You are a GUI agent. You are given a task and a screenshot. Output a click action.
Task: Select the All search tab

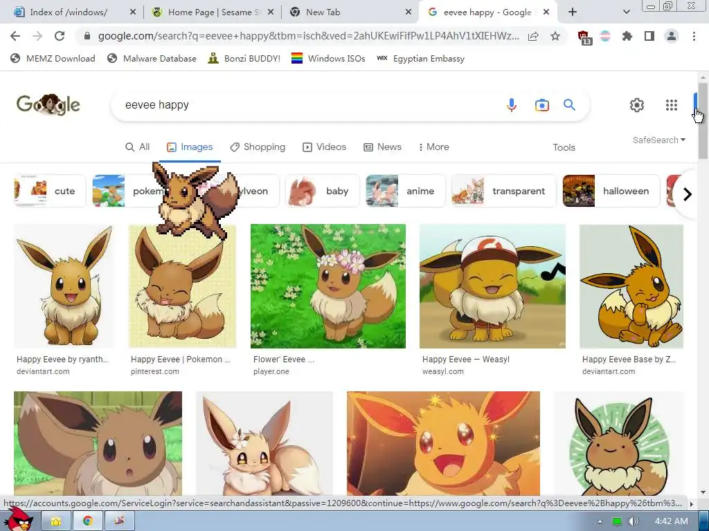(x=138, y=147)
